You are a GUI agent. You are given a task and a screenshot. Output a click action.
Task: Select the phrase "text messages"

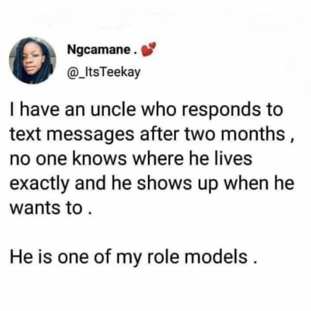(63, 135)
